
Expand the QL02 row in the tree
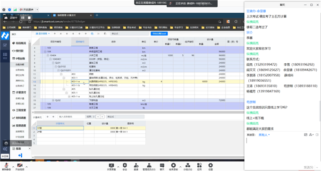pyautogui.click(x=53, y=100)
